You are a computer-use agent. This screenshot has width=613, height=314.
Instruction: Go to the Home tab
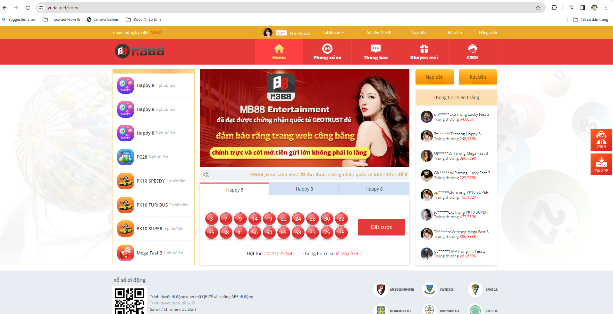pyautogui.click(x=279, y=52)
